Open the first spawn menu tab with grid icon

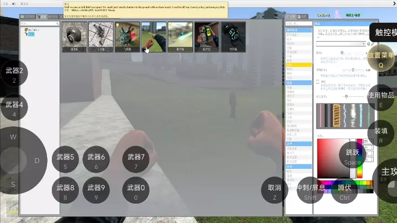28,16
